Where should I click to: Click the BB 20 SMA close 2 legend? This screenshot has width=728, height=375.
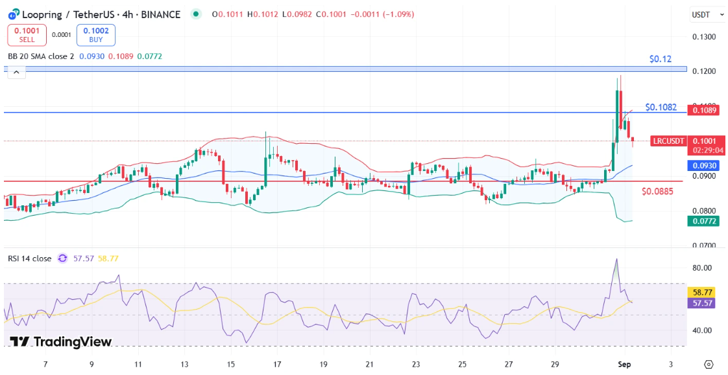(41, 56)
